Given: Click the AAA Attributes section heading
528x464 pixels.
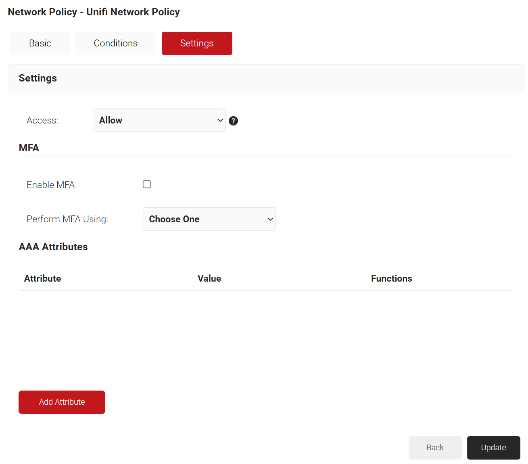Looking at the screenshot, I should click(53, 247).
